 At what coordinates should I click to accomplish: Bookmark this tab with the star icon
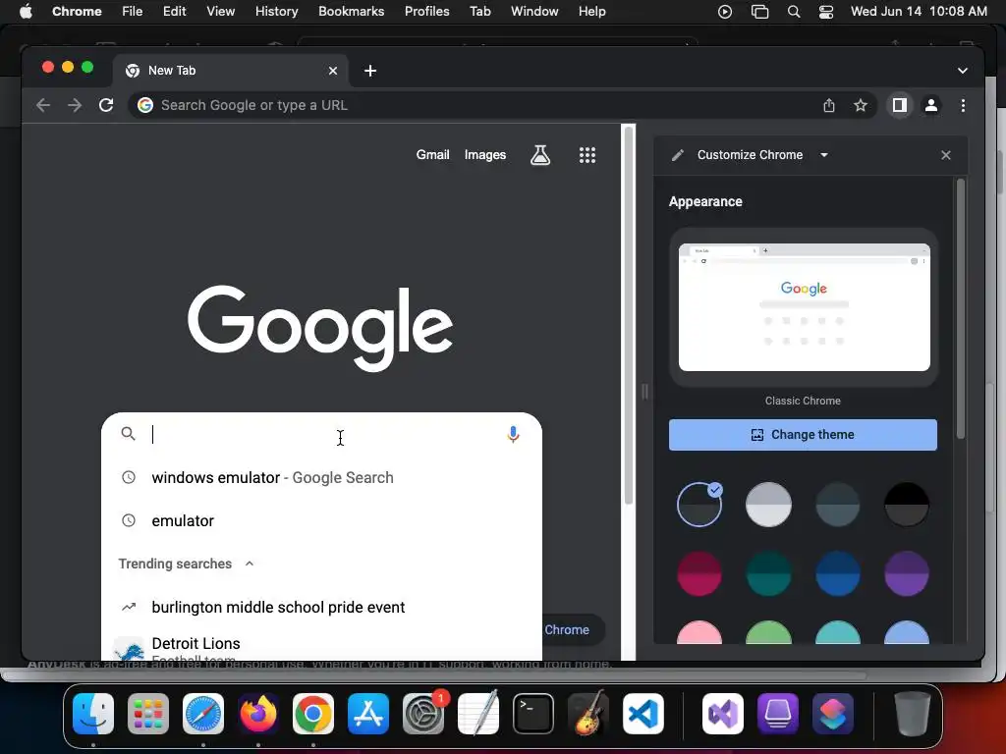click(861, 105)
